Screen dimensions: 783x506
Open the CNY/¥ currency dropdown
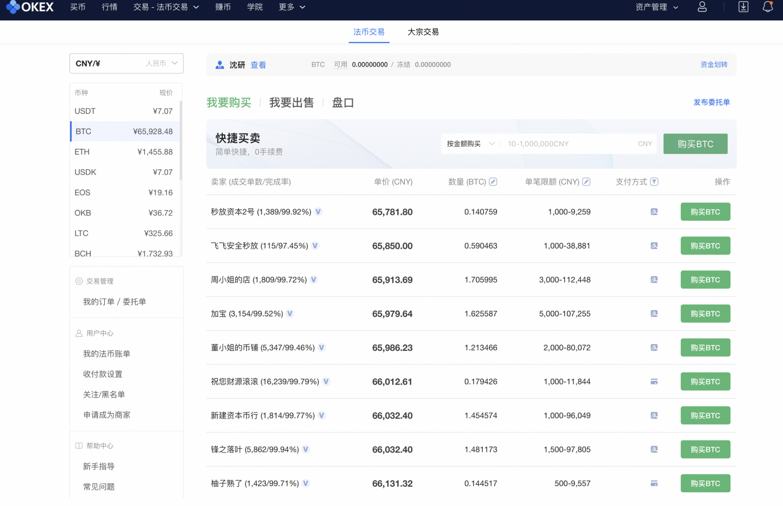126,63
